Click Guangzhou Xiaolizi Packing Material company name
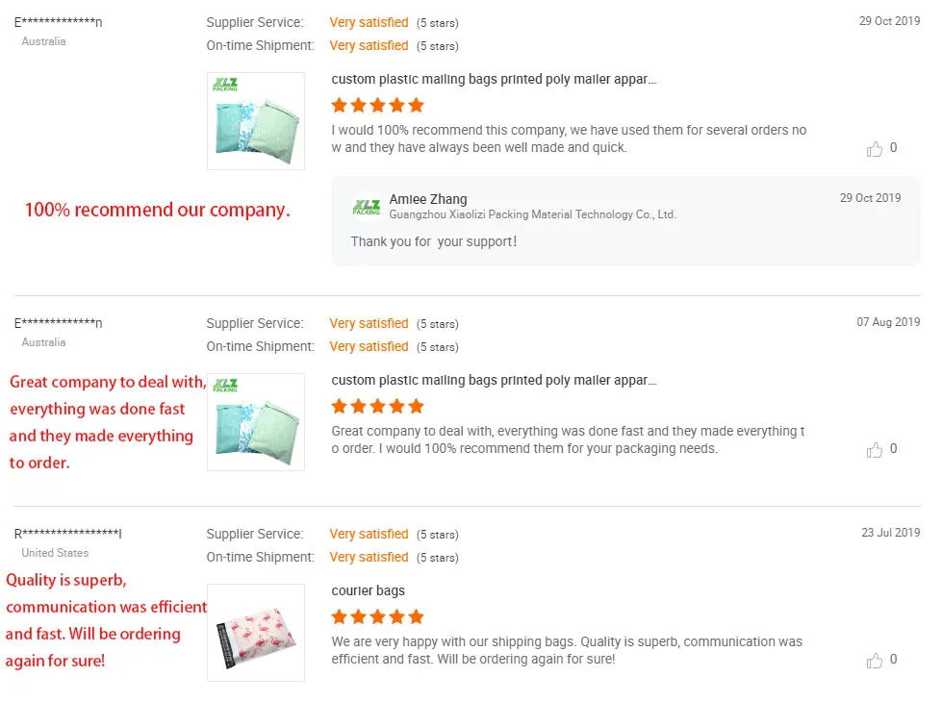943x702 pixels. (532, 215)
